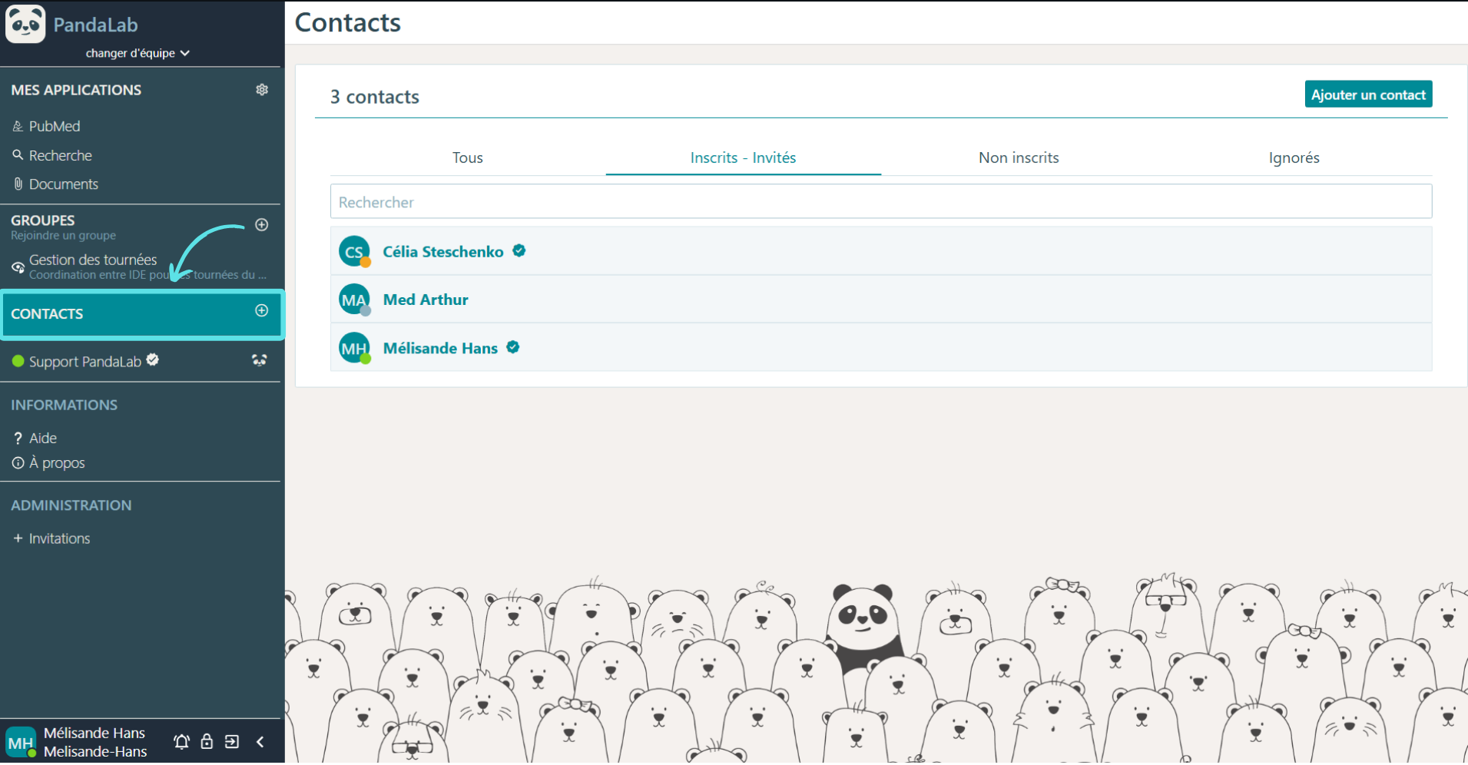Open Support PandaLab conversation
The image size is (1468, 765).
85,362
